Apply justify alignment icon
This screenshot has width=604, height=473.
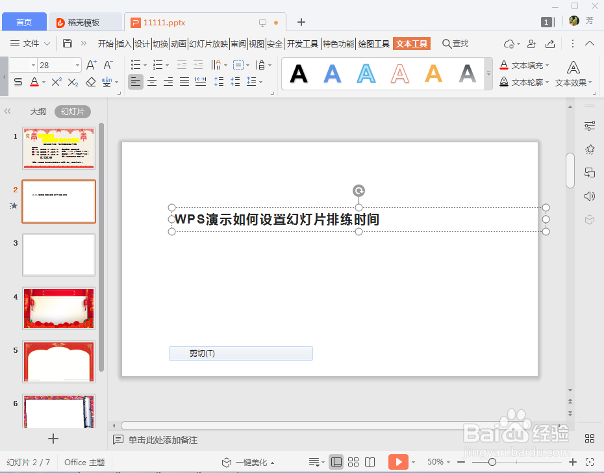(184, 81)
